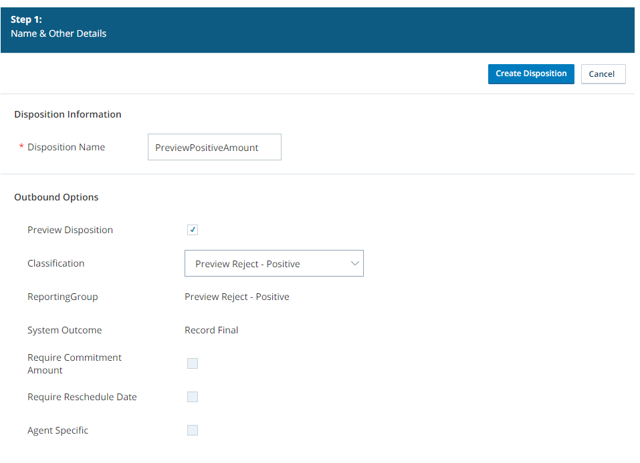640x463 pixels.
Task: Click the Outbound Options heading
Action: click(x=56, y=197)
